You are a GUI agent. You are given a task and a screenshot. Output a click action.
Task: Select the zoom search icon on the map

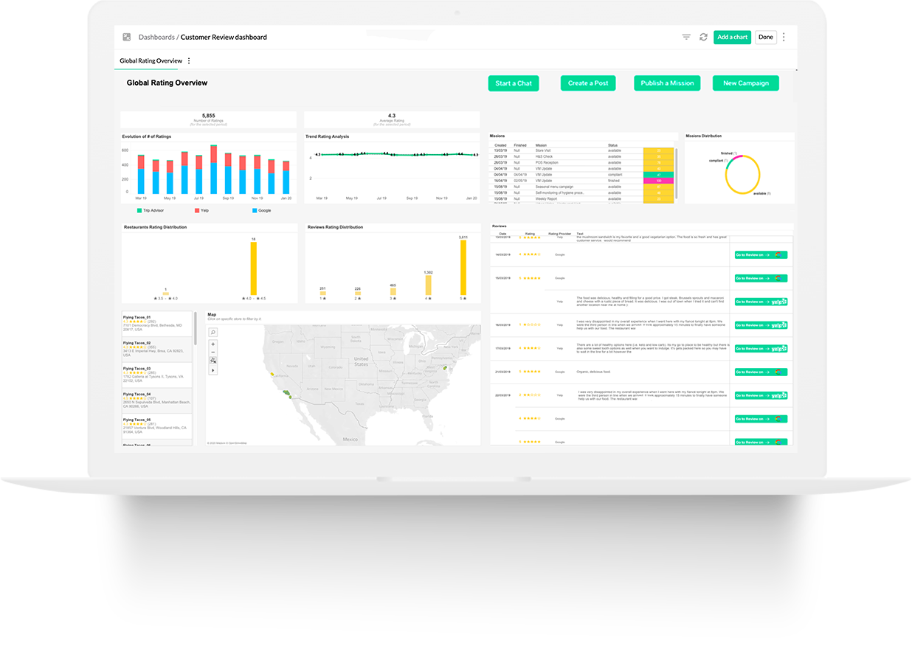click(213, 333)
